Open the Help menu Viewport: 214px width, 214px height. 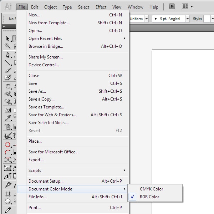(x=154, y=7)
